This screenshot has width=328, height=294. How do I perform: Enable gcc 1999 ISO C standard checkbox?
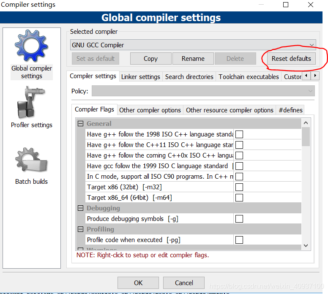coord(239,166)
